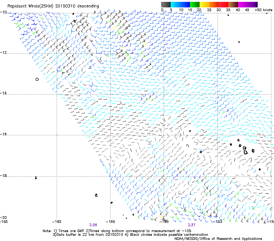The width and height of the screenshot is (274, 241).
Task: Click the legend label '10'
Action: 181,10
